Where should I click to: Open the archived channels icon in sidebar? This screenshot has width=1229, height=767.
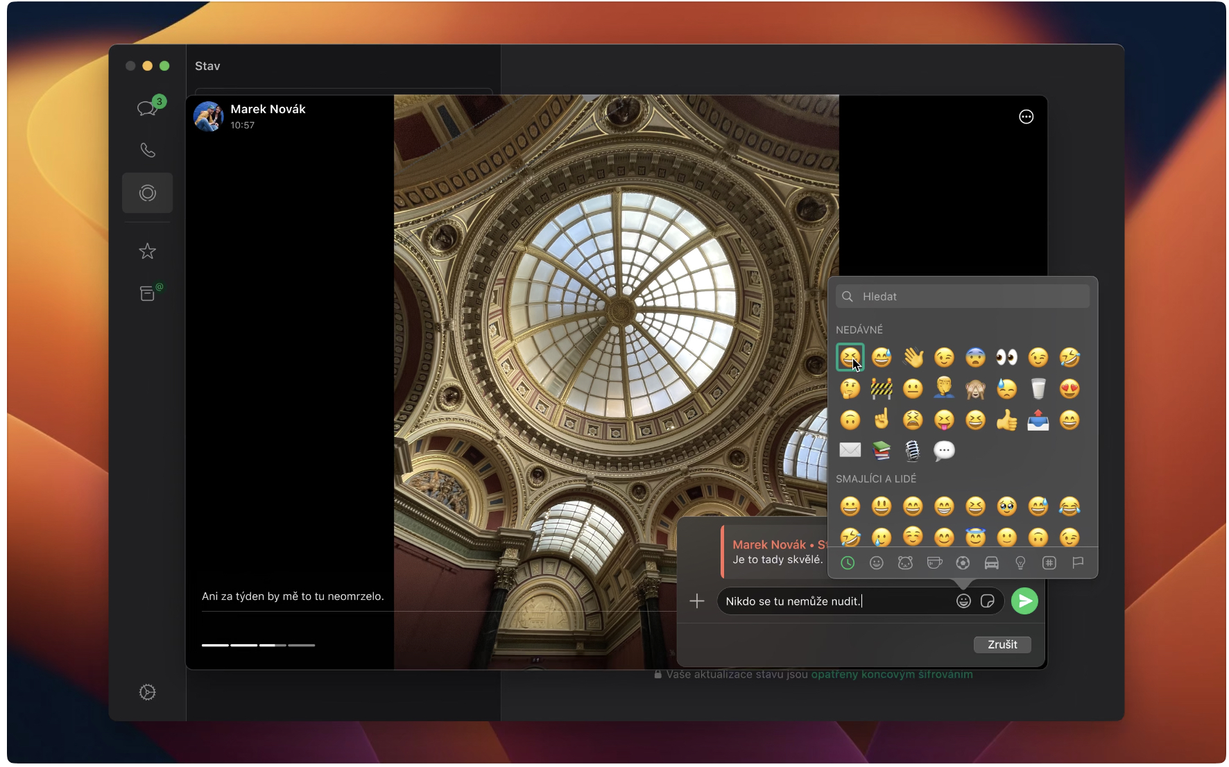147,293
